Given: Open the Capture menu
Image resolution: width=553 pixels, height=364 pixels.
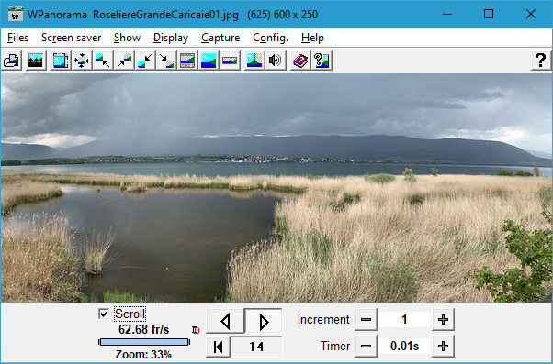Looking at the screenshot, I should pos(220,38).
